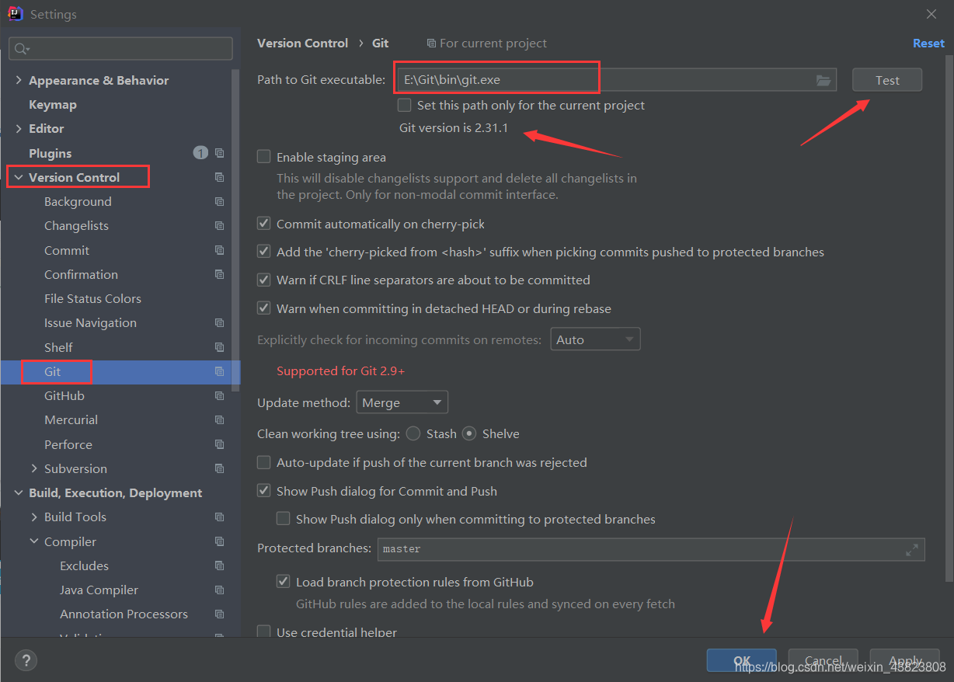Click the project-level icon beside Shelf

pyautogui.click(x=220, y=347)
